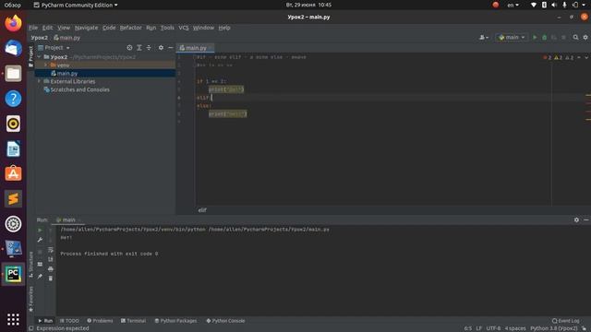Select Scratches and Consoles entry
The width and height of the screenshot is (591, 332).
click(x=79, y=89)
